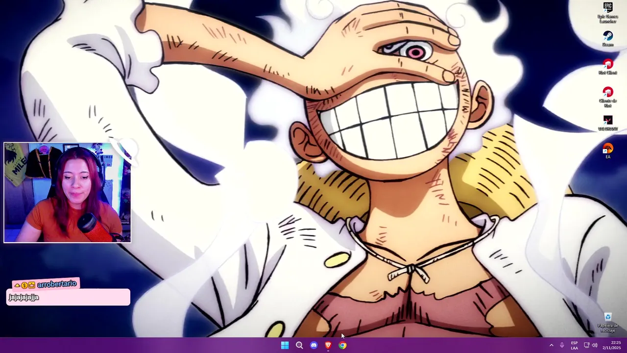Open Brave browser from the taskbar
This screenshot has height=353, width=627.
click(x=328, y=346)
